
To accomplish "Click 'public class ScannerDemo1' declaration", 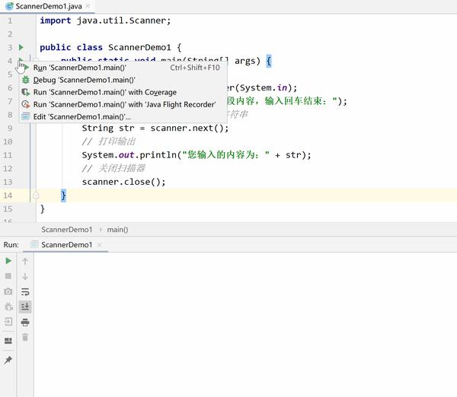I will (110, 47).
